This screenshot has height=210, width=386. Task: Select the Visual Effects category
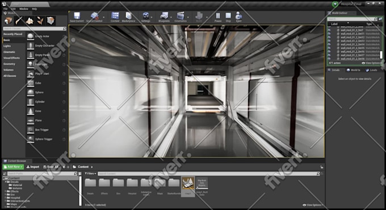point(11,58)
